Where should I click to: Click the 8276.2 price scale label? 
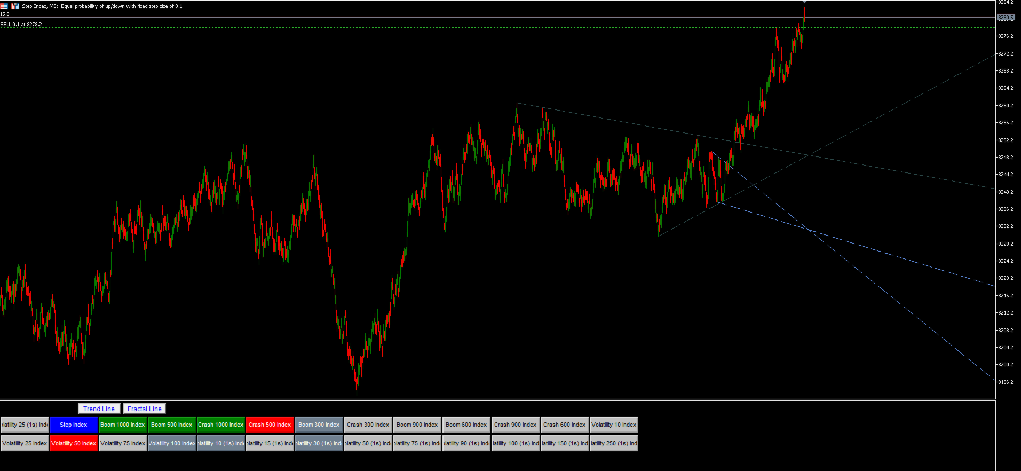click(1006, 36)
